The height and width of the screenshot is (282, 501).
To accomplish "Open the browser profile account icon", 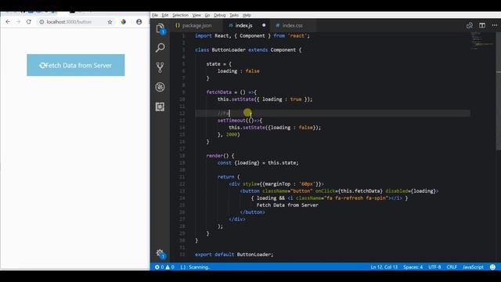I will click(139, 22).
